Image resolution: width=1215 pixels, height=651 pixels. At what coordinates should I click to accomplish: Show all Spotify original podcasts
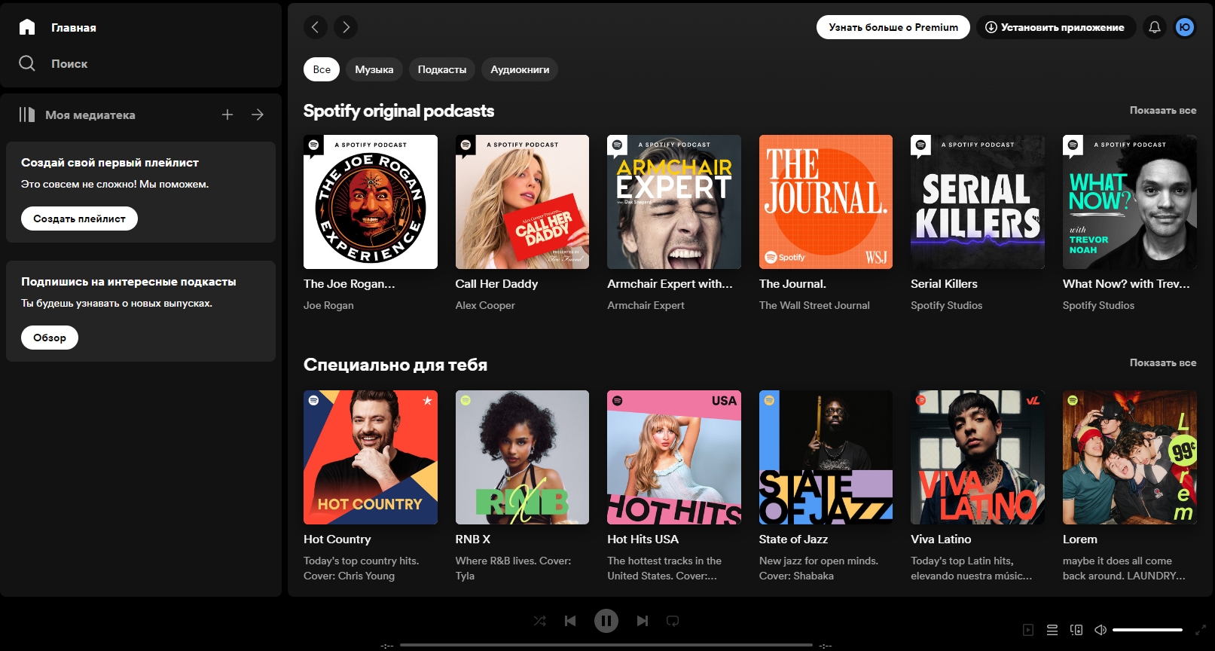[x=1163, y=110]
